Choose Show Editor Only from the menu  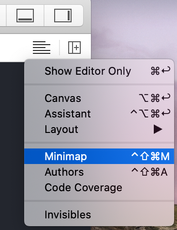coord(99,71)
